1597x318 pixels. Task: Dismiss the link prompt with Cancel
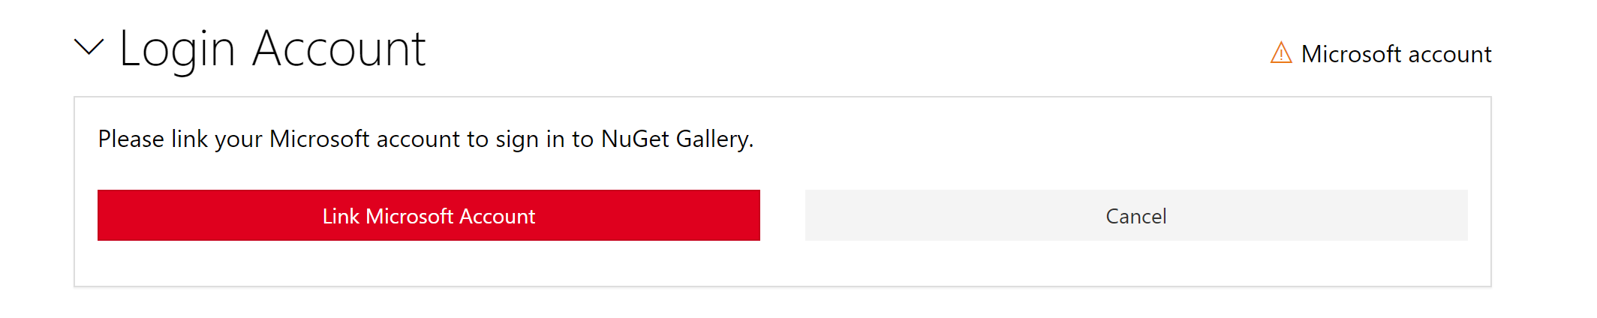click(1135, 216)
